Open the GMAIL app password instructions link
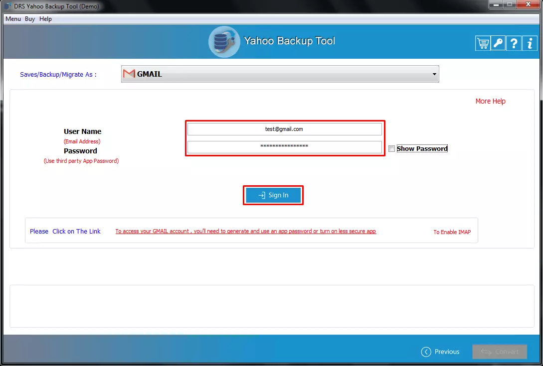 point(245,231)
